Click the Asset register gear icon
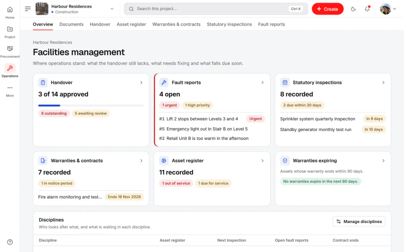The height and width of the screenshot is (252, 404). pyautogui.click(x=164, y=161)
